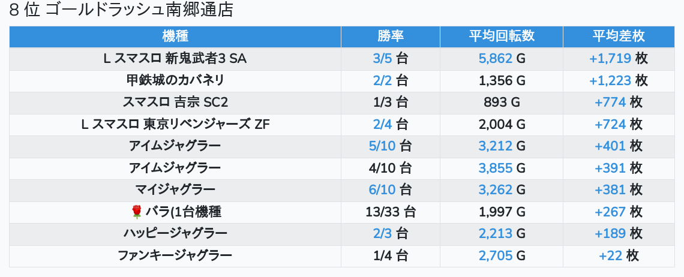Click the 3/5 win rate value
The image size is (684, 277).
382,59
